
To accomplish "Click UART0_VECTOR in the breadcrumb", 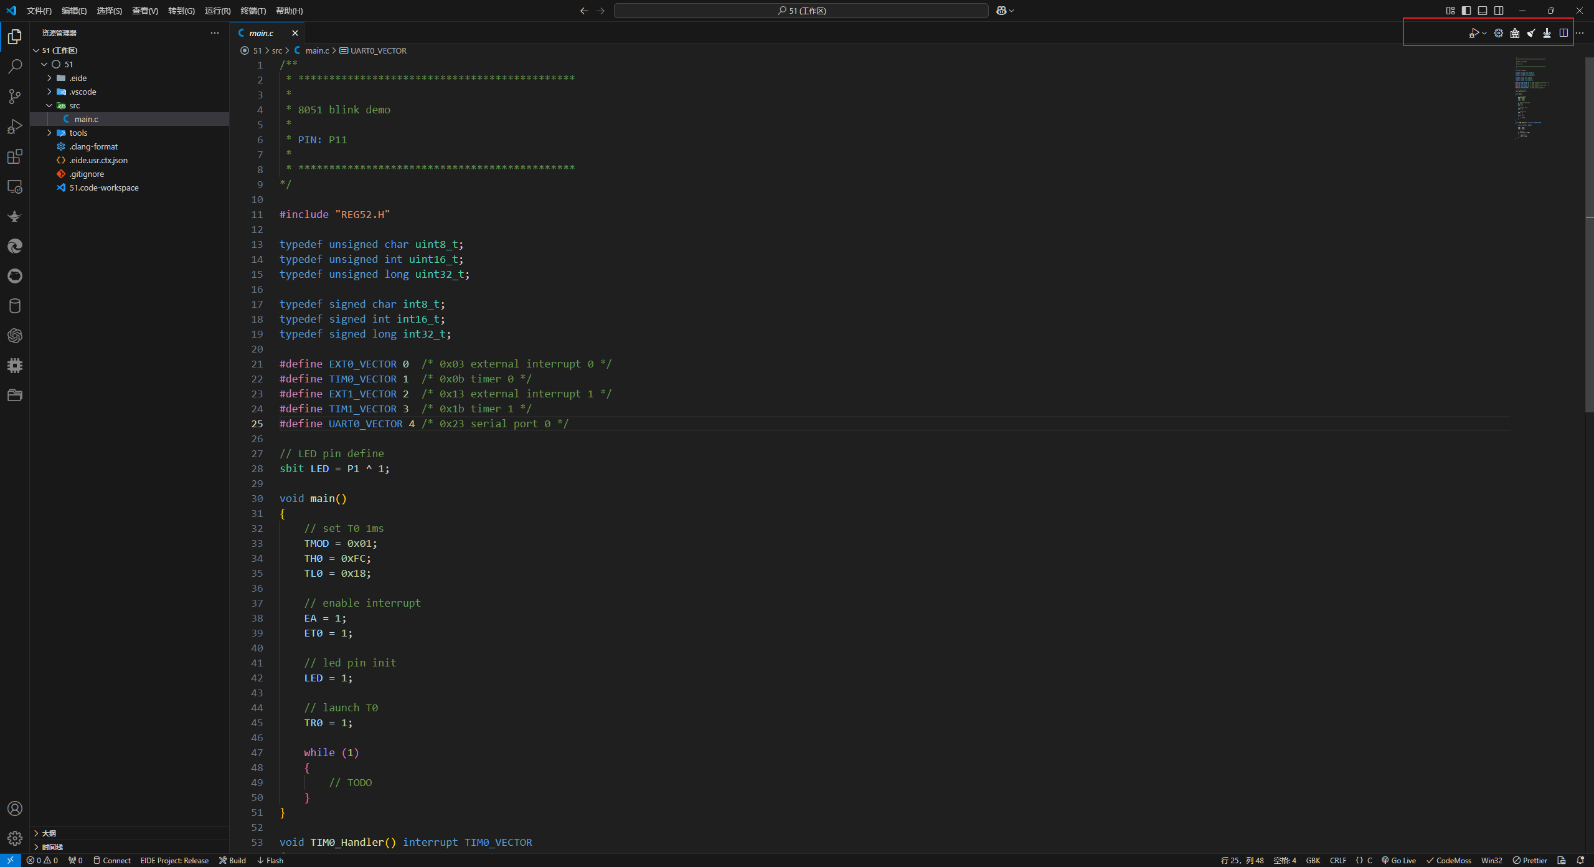I will click(373, 50).
